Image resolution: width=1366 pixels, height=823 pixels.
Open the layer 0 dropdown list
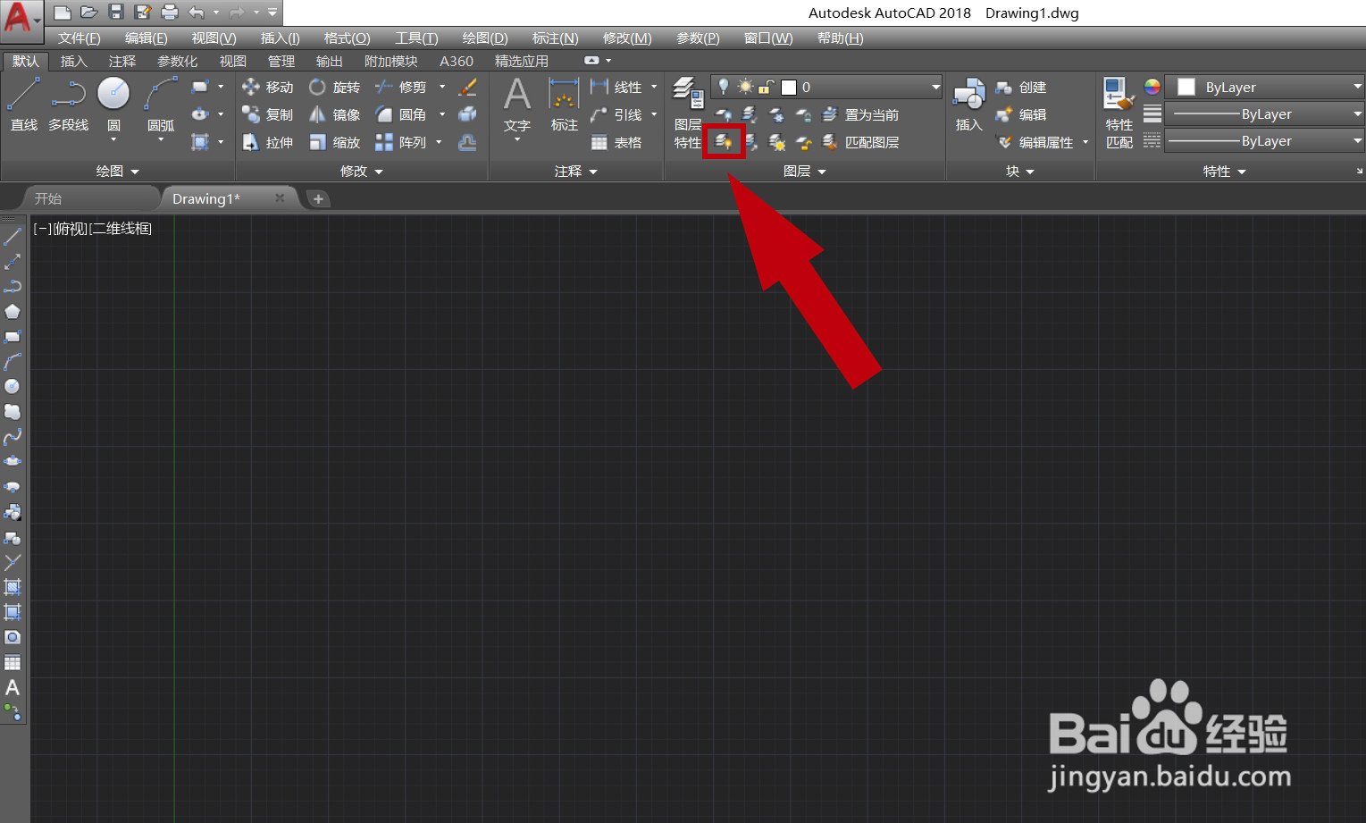[935, 87]
